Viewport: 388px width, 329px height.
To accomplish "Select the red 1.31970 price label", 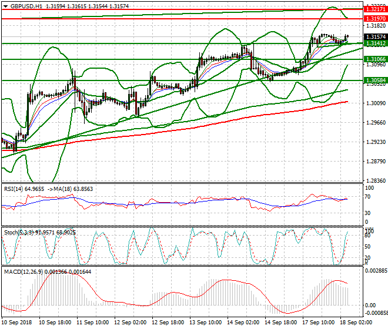I will (x=376, y=19).
